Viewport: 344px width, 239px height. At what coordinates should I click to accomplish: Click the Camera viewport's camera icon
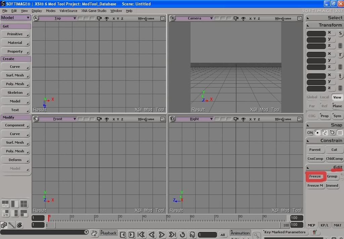point(236,18)
